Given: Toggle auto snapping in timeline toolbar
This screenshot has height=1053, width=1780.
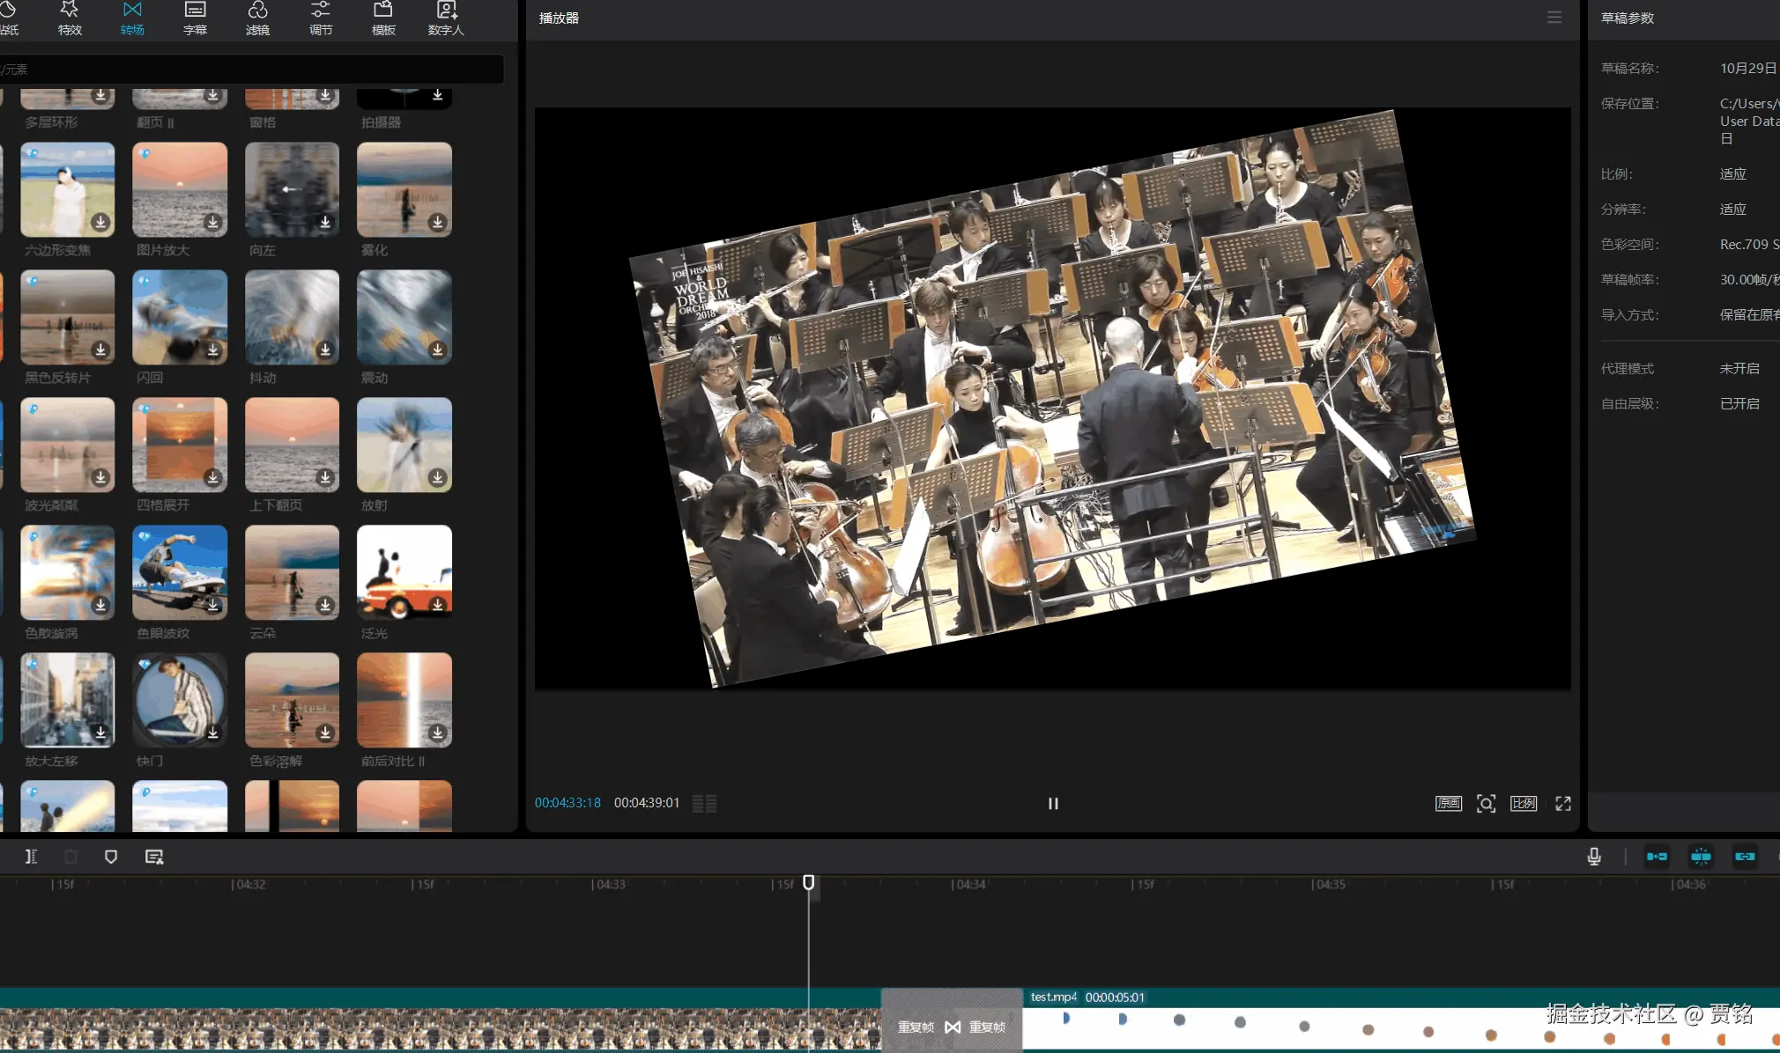Looking at the screenshot, I should pyautogui.click(x=1701, y=857).
